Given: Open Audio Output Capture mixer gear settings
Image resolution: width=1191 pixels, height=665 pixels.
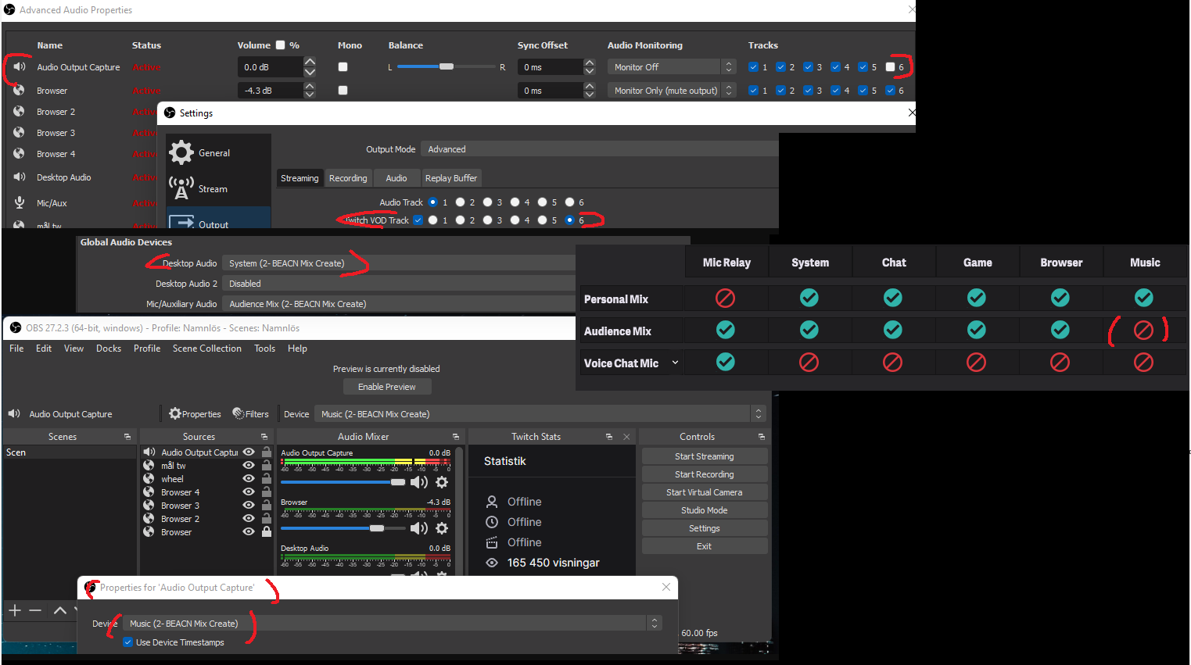Looking at the screenshot, I should [x=441, y=482].
